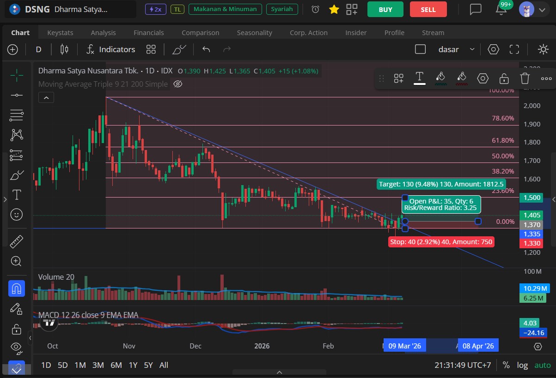The height and width of the screenshot is (378, 556).
Task: Change the D timeframe interval
Action: 38,49
